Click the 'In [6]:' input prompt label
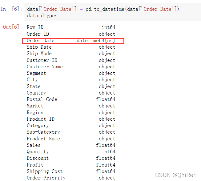This screenshot has width=201, height=181. click(x=11, y=9)
